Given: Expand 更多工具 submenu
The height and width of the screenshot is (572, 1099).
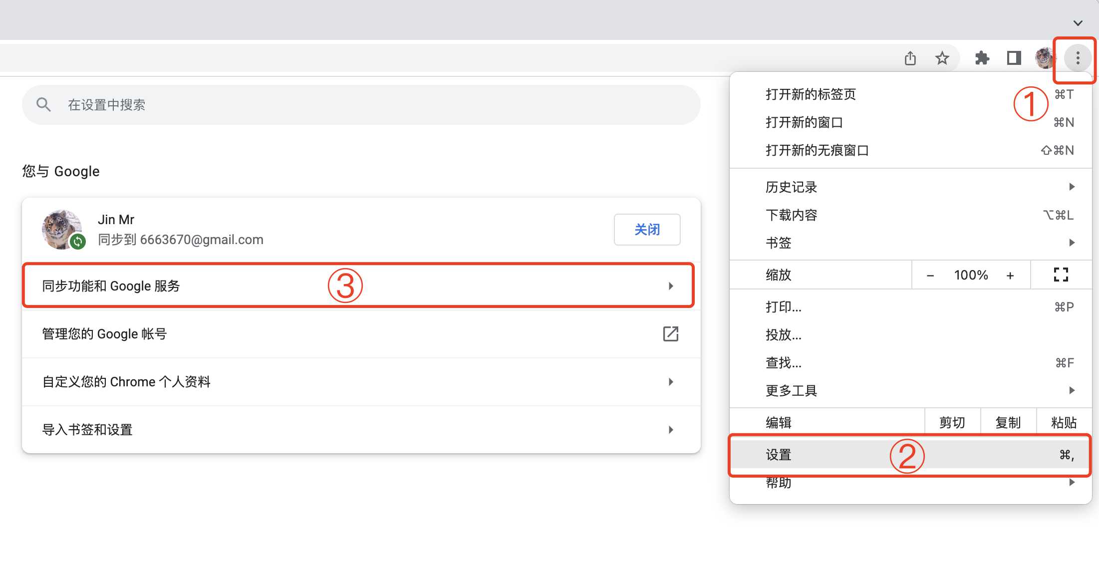Looking at the screenshot, I should [x=910, y=391].
